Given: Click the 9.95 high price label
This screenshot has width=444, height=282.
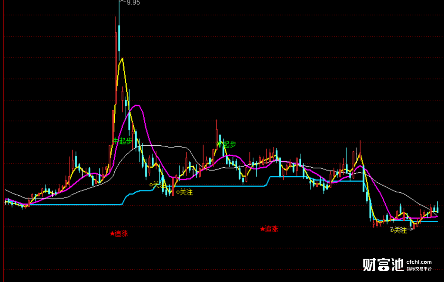Looking at the screenshot, I should tap(133, 3).
